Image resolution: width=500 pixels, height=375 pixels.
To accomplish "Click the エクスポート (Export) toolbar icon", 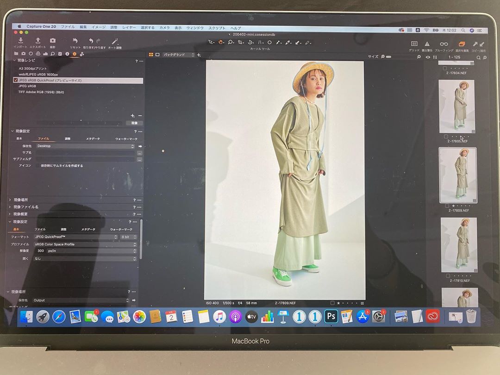I will click(x=37, y=41).
